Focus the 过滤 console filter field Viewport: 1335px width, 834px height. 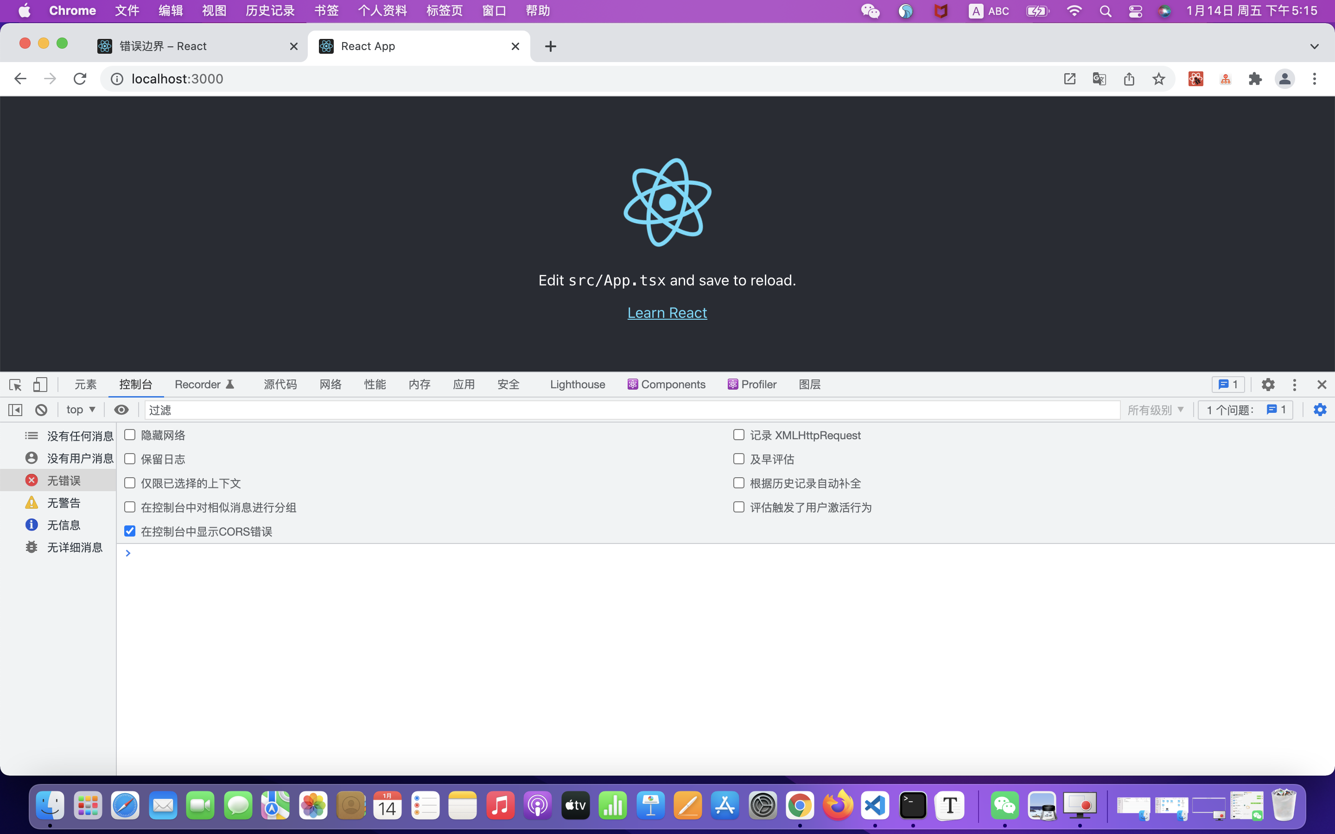pyautogui.click(x=632, y=410)
